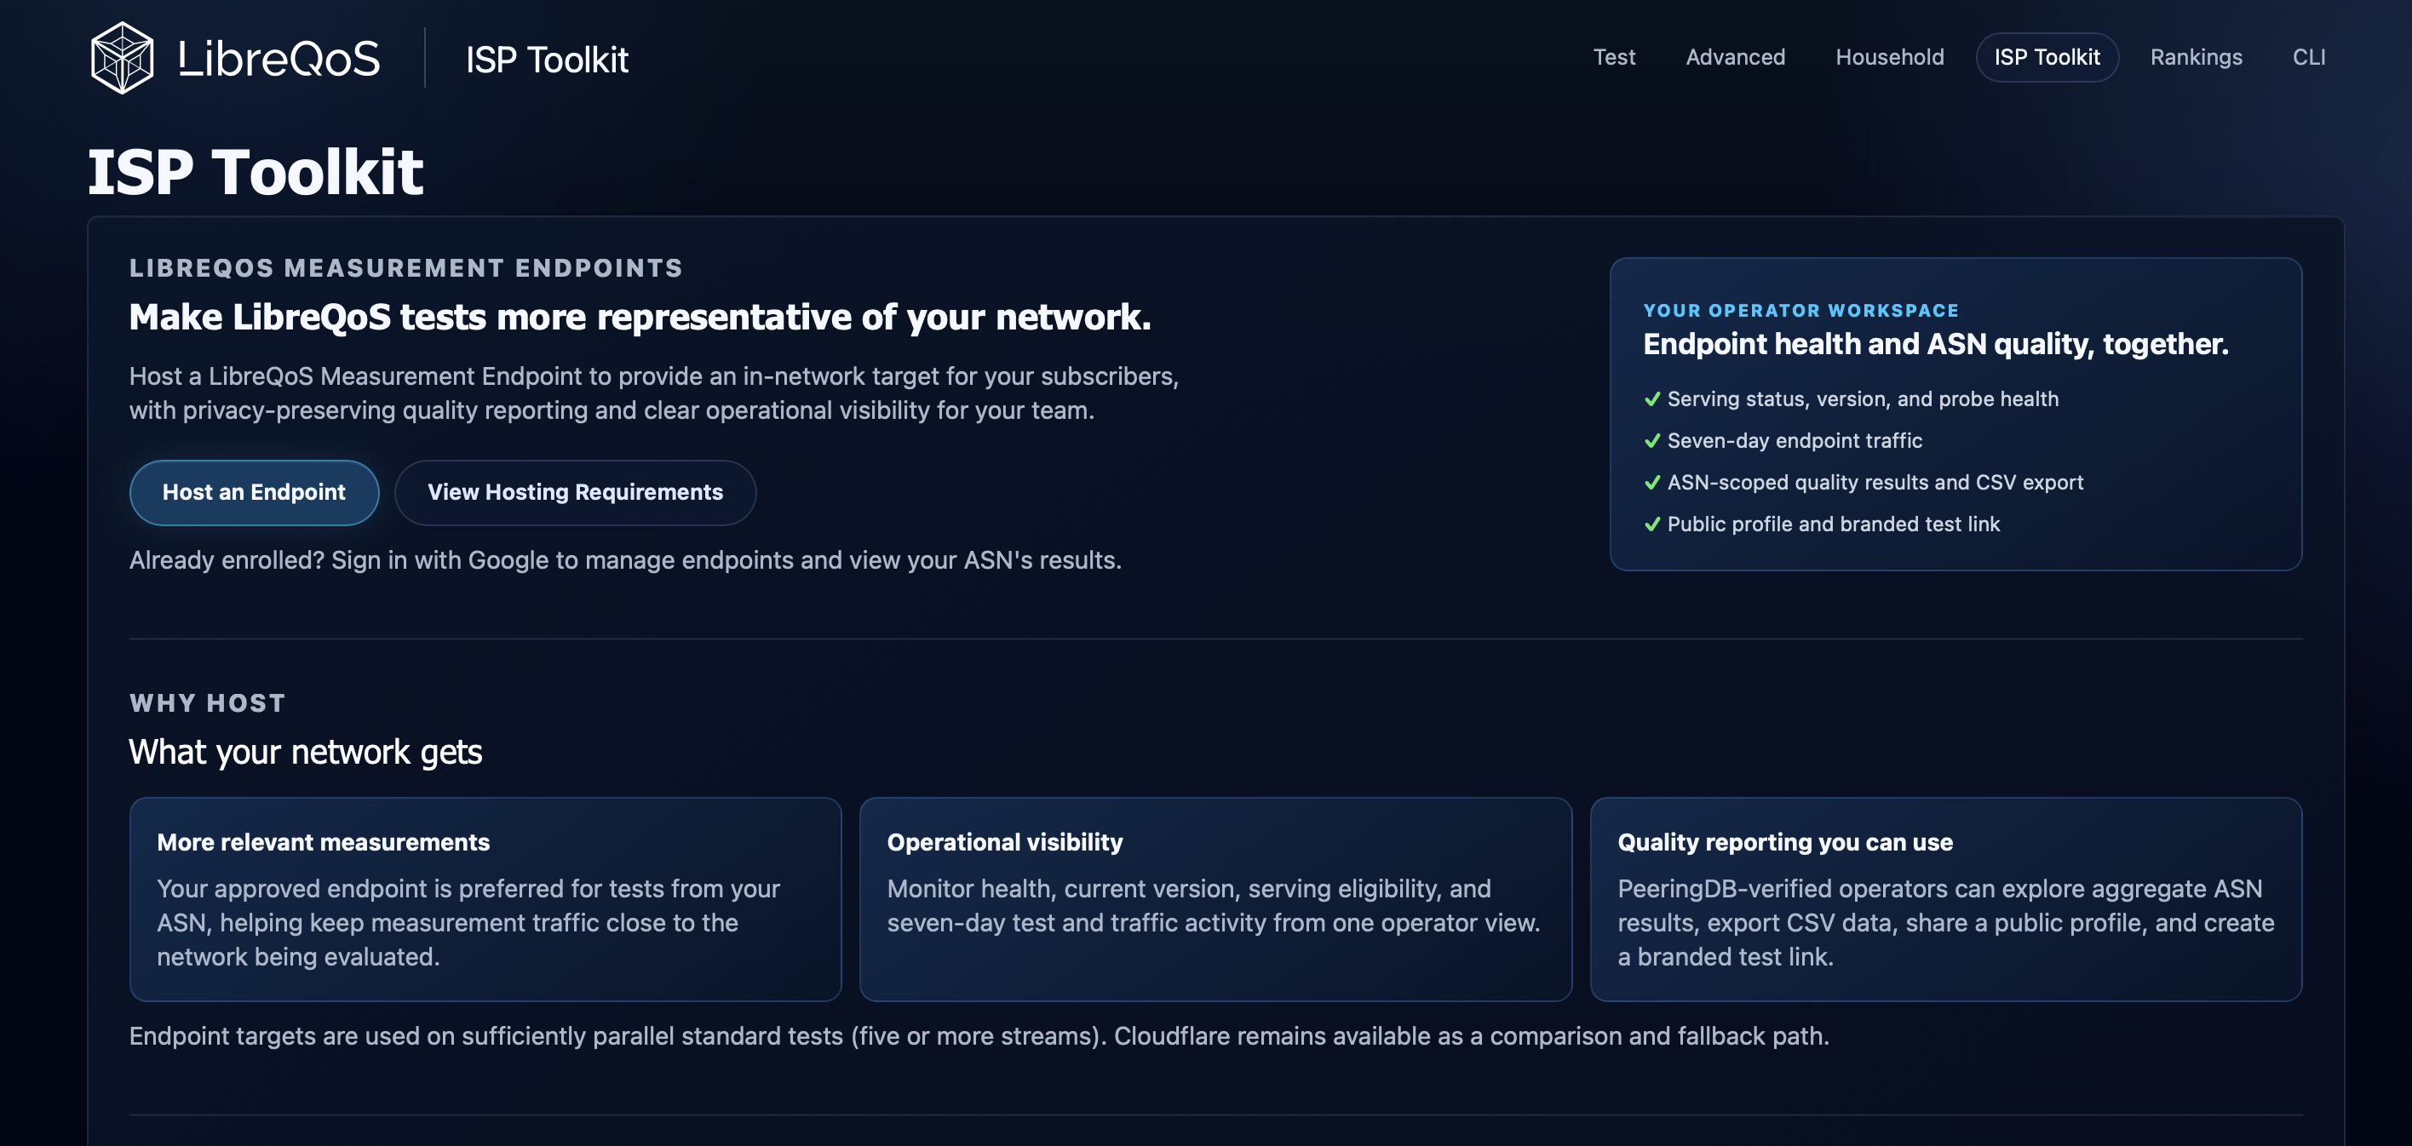
Task: Click the checkmark by ASN-scoped quality results
Action: [1652, 482]
